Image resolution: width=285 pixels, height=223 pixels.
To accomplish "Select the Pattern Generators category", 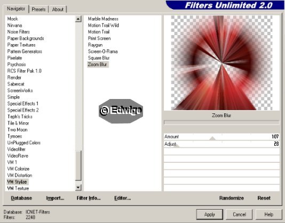I will [x=25, y=51].
